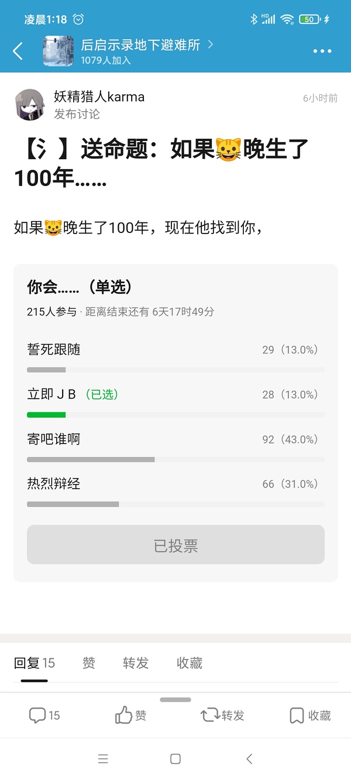Tap the bookmark collect icon
Image resolution: width=351 pixels, height=780 pixels.
[x=297, y=715]
